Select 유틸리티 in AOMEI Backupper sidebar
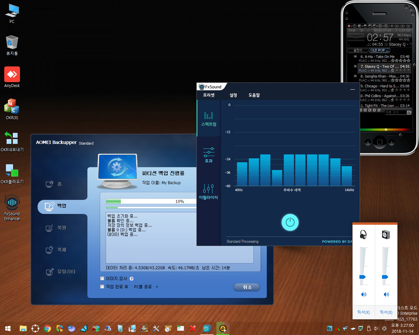419x335 pixels. coord(60,272)
